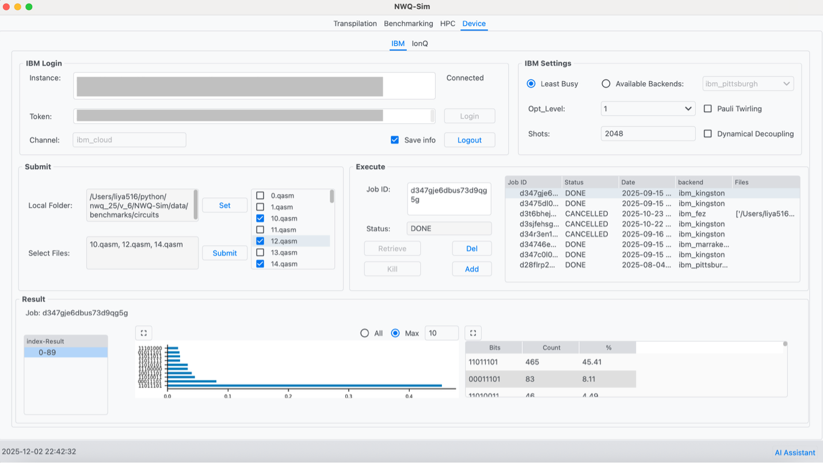Click the Del button in the Execute panel
This screenshot has width=823, height=464.
click(471, 249)
